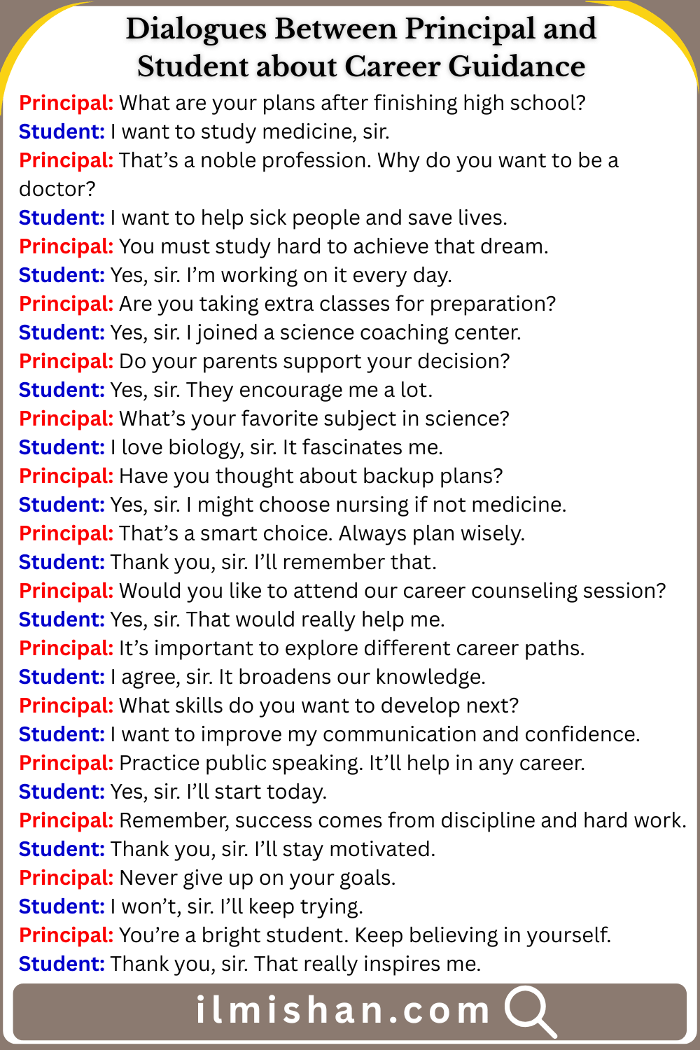Click 'I love biology, sir' line
The width and height of the screenshot is (700, 1050).
(276, 447)
